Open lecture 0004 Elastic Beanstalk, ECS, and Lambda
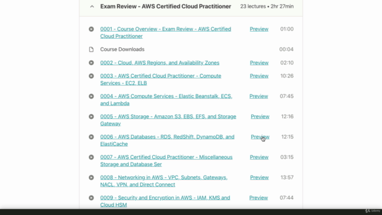382x215 pixels. [166, 100]
